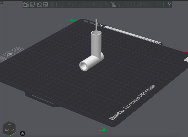Open plate settings hexagon gear icon
The image size is (188, 137).
pyautogui.click(x=18, y=50)
